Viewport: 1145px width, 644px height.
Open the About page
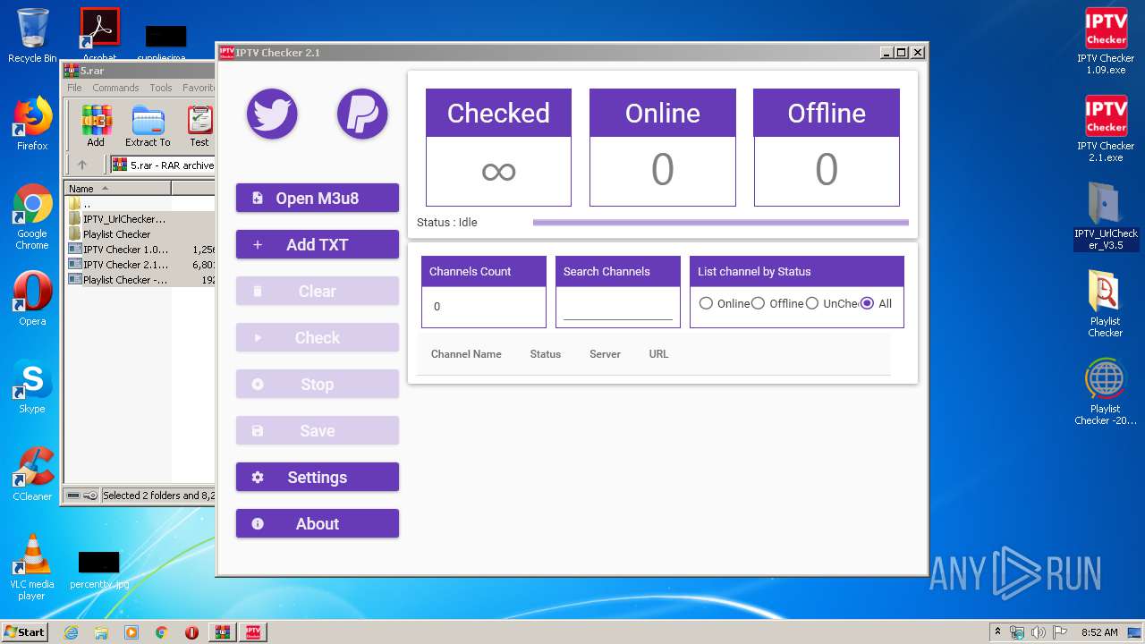tap(318, 523)
